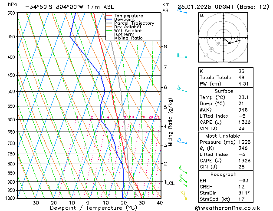Click the wind barb at 300 hPa
This screenshot has width=273, height=211.
tap(182, 11)
